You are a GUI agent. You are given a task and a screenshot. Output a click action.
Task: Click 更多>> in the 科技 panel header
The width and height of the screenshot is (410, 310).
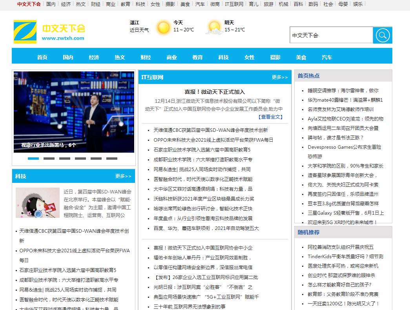coord(123,176)
